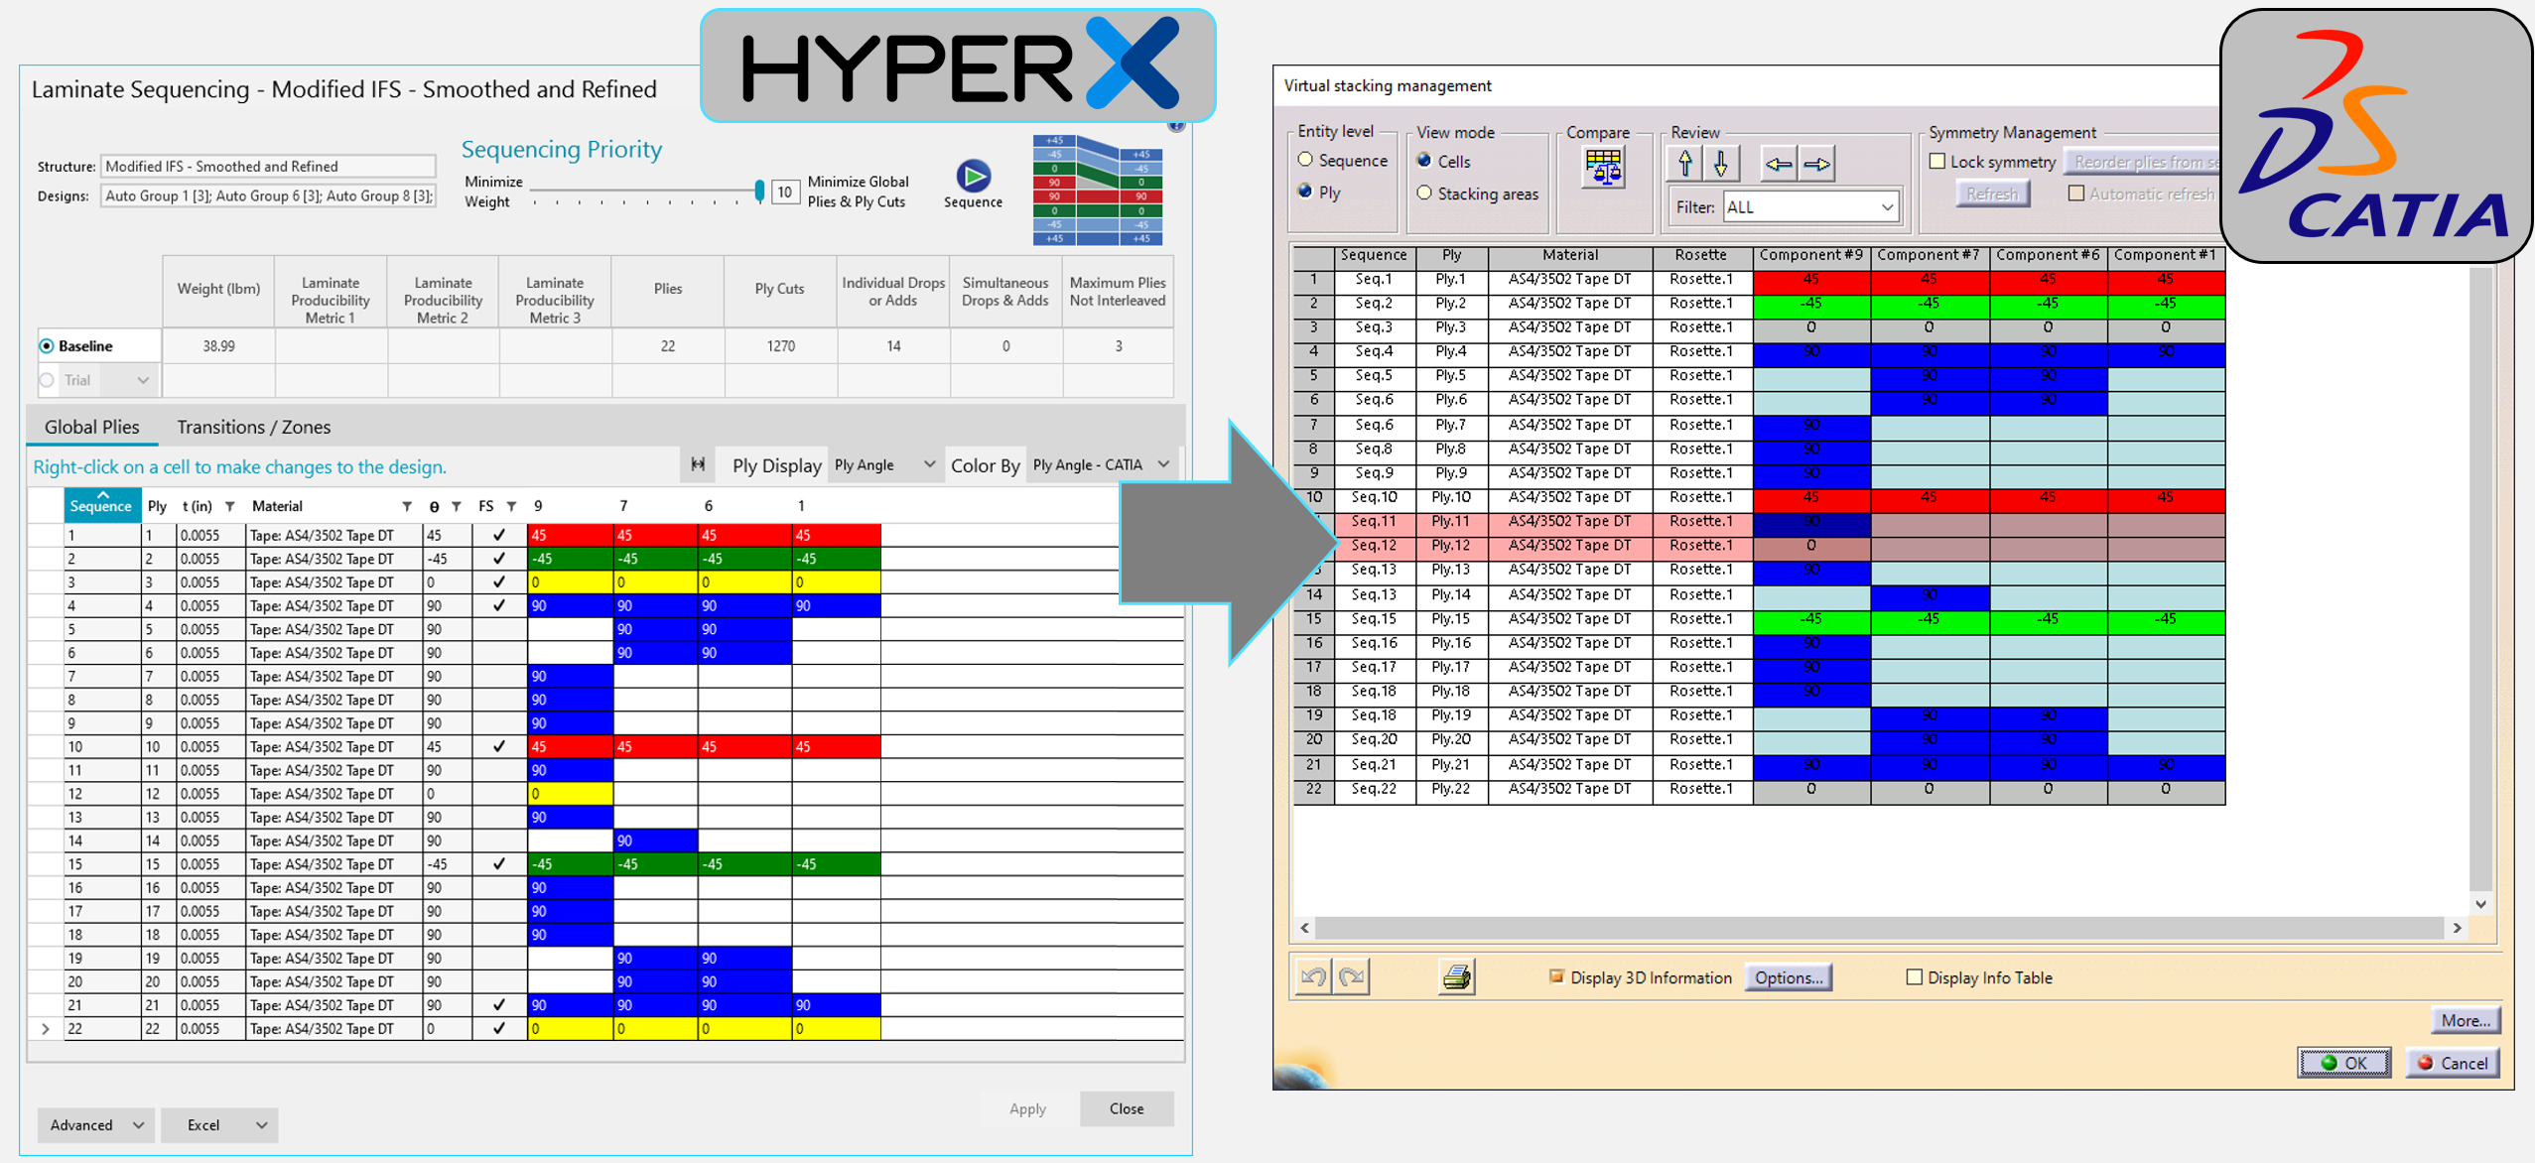Click the Refresh button

pos(1992,194)
